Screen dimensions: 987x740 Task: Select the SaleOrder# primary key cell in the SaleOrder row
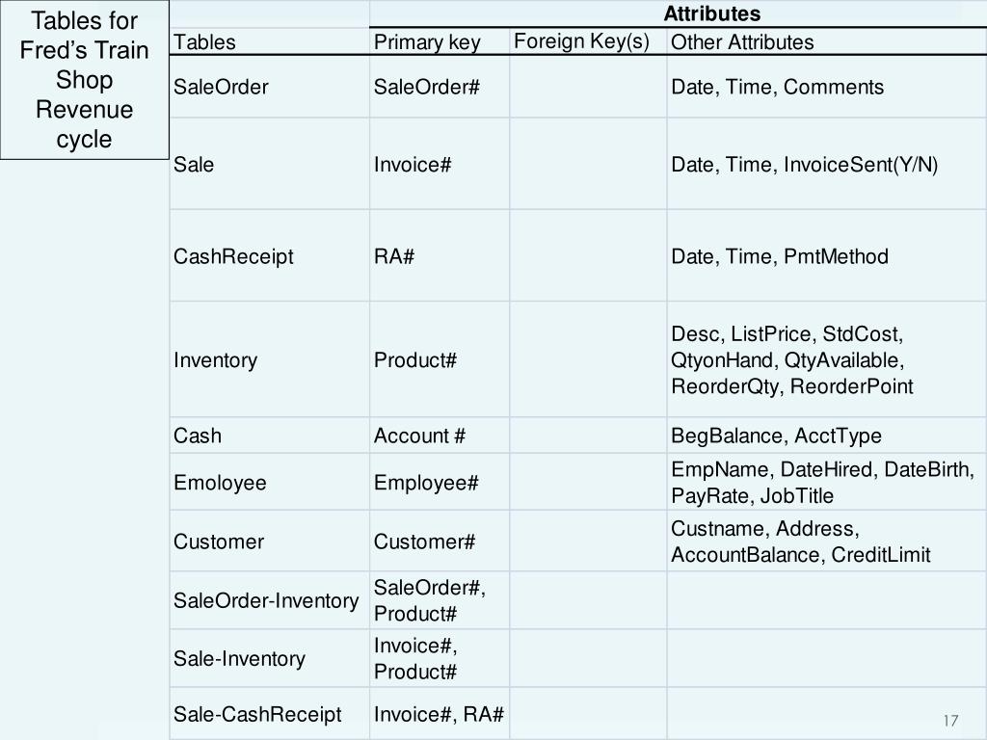[x=427, y=87]
